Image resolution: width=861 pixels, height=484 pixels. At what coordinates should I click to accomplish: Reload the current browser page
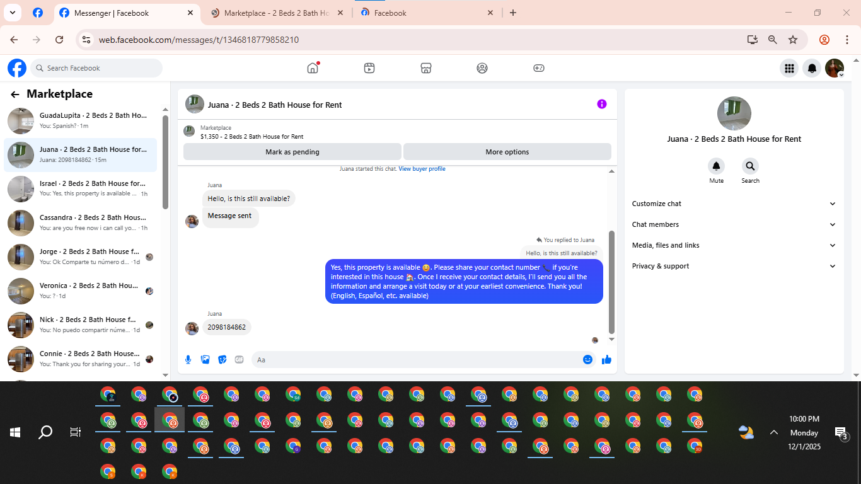[x=59, y=40]
